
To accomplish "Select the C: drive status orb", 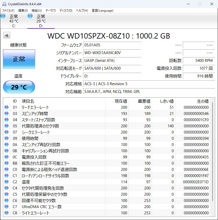I will pos(3,16).
